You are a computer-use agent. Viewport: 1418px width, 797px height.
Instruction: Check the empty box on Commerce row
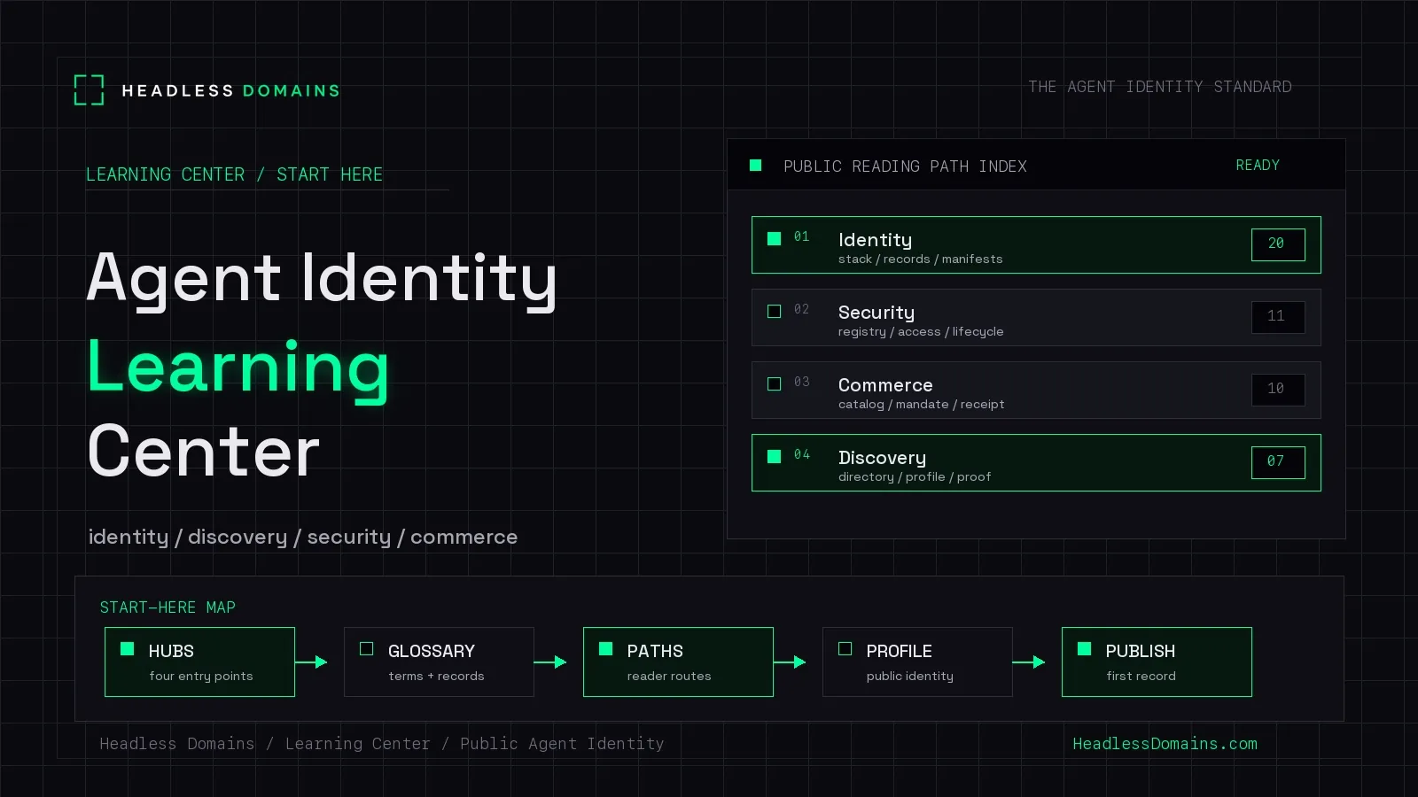click(x=774, y=383)
